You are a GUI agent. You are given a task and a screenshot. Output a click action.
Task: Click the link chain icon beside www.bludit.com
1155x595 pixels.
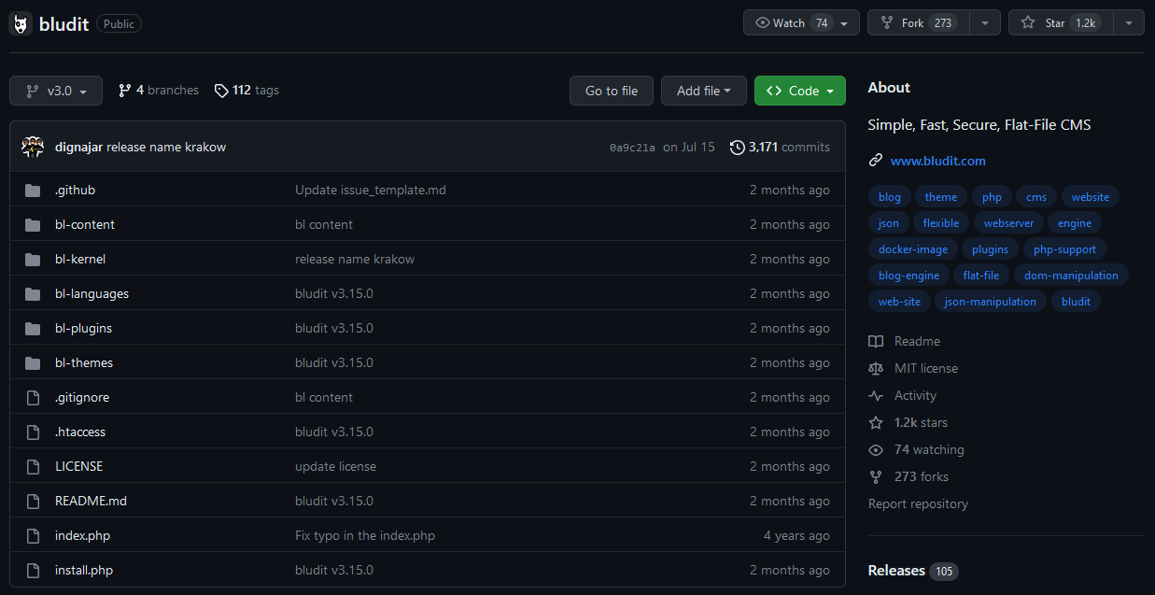click(x=876, y=161)
